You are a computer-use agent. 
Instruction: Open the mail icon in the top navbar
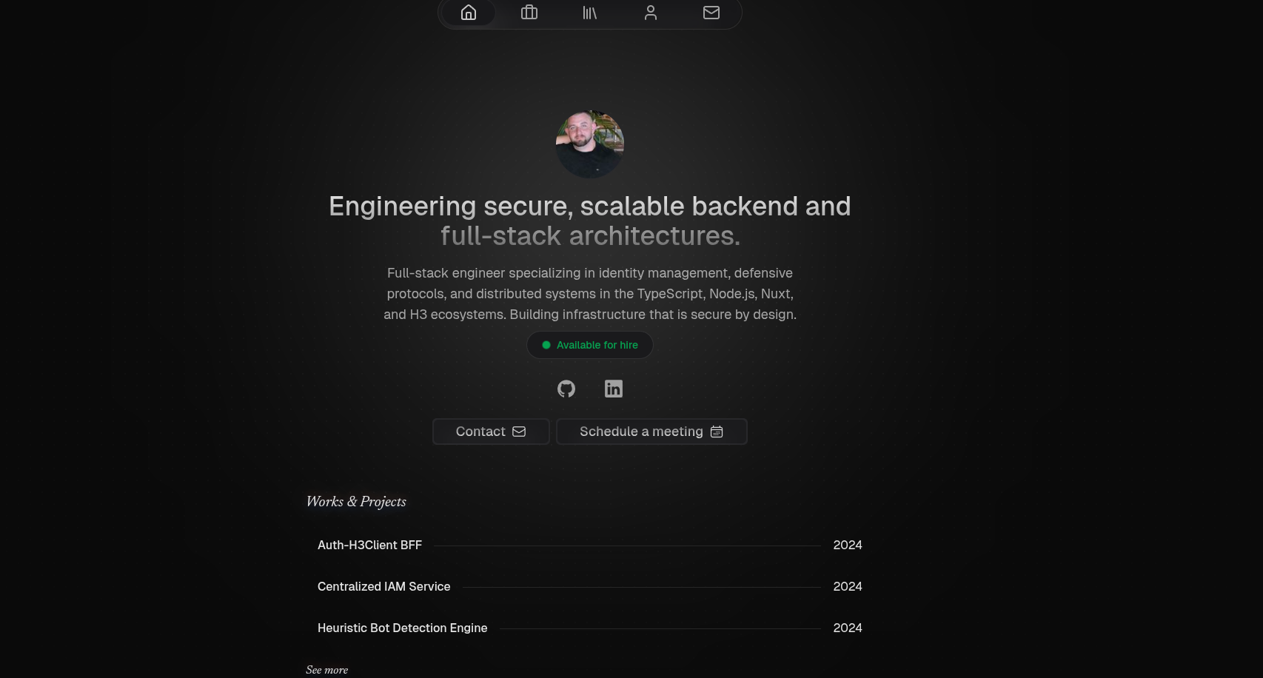pos(711,13)
